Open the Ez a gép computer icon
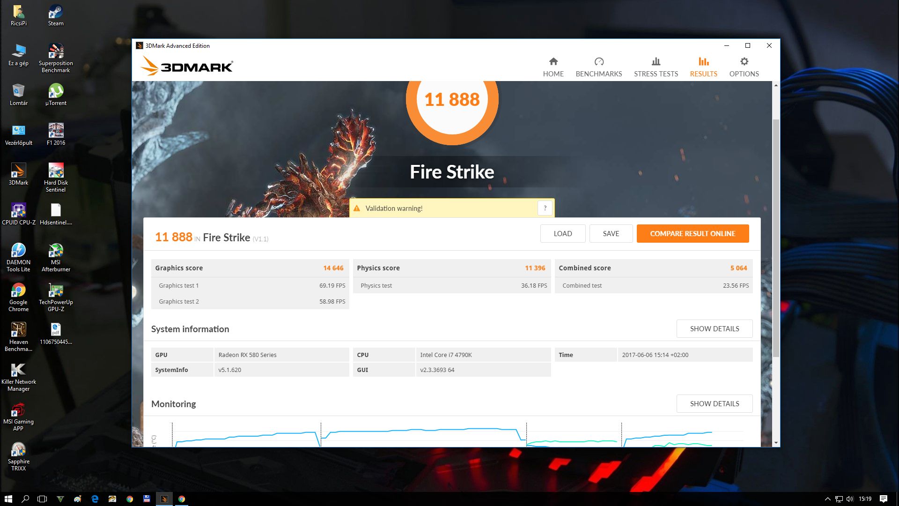899x506 pixels. (18, 55)
